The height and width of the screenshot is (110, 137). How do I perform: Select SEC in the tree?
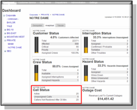[x=9, y=51]
